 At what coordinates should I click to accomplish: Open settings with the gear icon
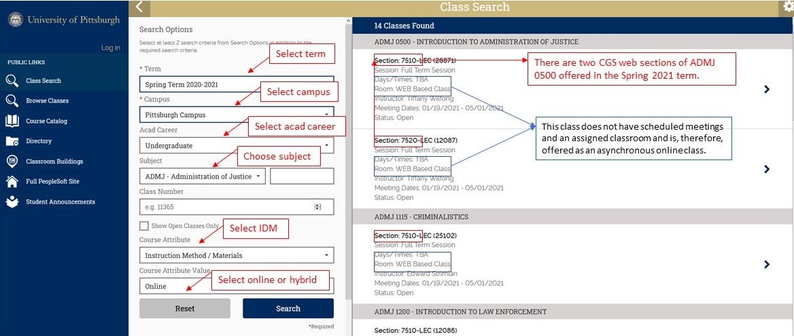point(789,6)
